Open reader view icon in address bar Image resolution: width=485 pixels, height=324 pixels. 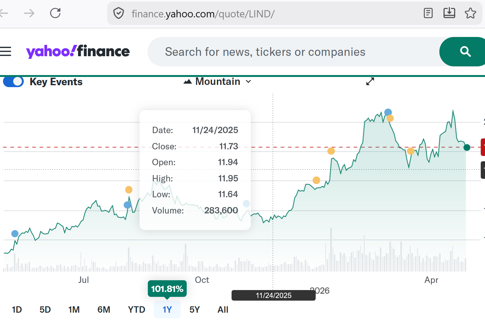[x=428, y=14]
